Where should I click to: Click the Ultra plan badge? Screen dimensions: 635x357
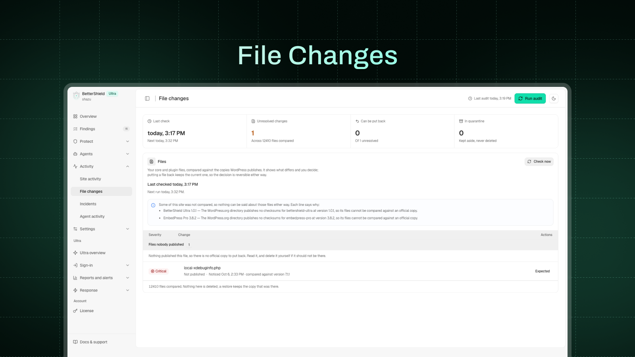point(112,94)
